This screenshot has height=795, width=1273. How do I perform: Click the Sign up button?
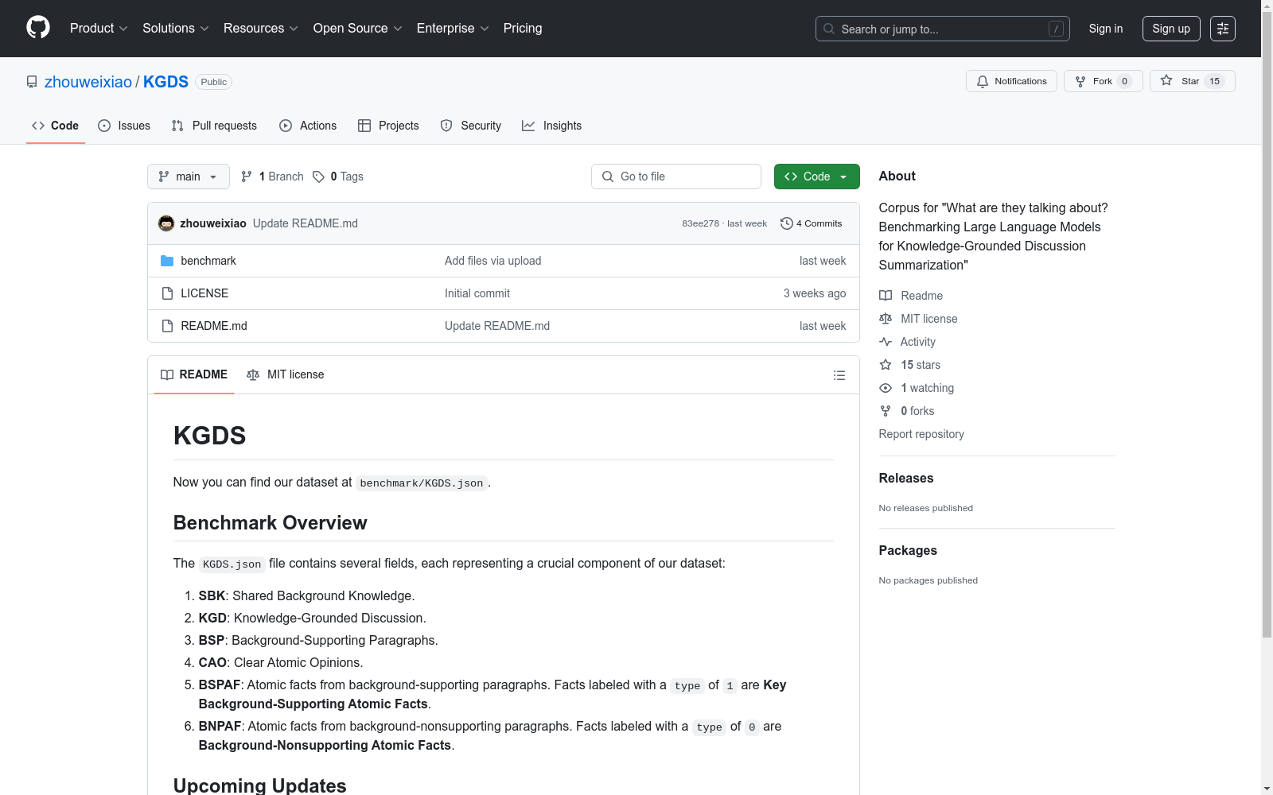coord(1171,29)
